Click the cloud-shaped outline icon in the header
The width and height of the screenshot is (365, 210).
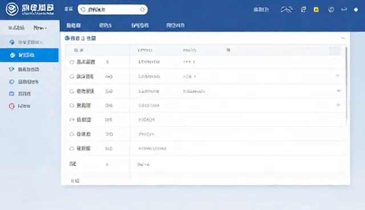click(286, 10)
